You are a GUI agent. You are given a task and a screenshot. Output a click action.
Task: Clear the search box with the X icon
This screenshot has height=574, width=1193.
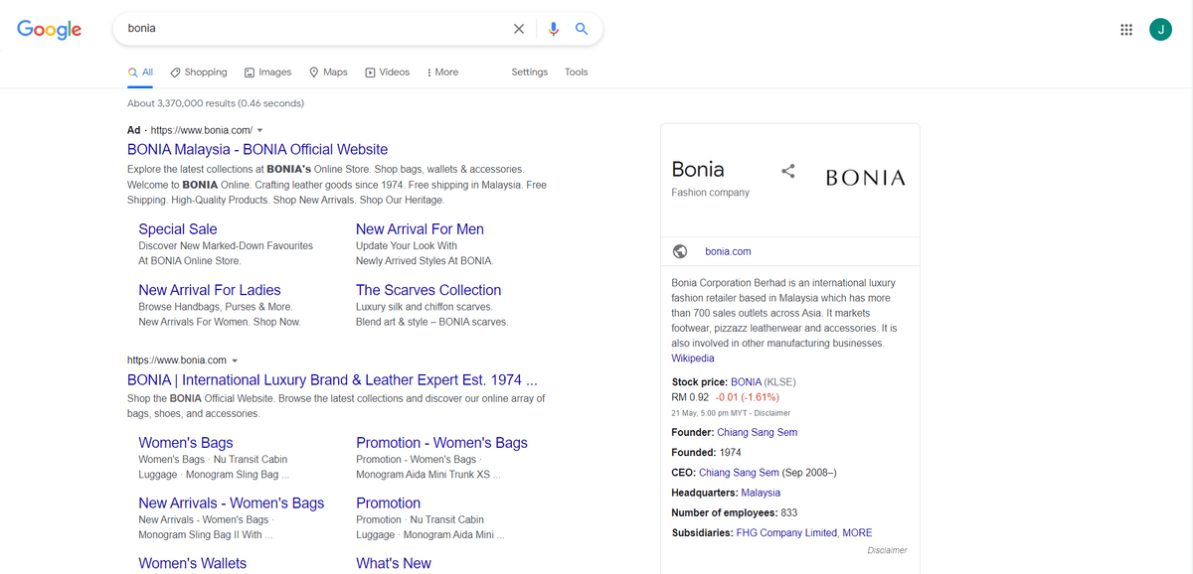tap(518, 29)
